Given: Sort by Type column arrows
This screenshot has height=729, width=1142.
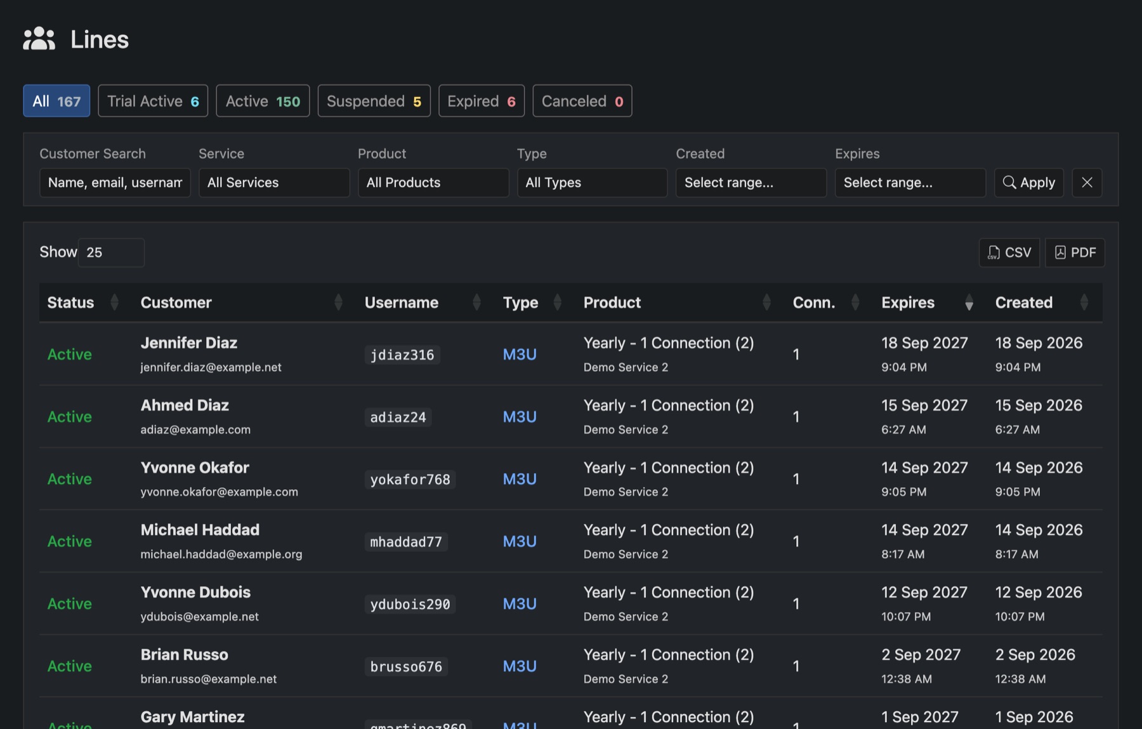Looking at the screenshot, I should [x=557, y=302].
